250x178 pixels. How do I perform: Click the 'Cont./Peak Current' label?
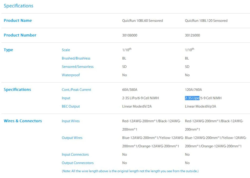tap(76, 90)
